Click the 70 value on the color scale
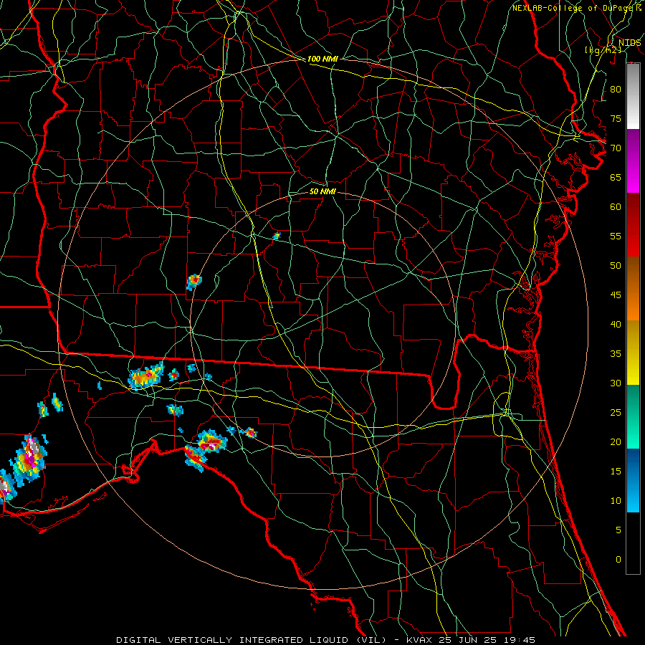The height and width of the screenshot is (645, 645). 616,148
